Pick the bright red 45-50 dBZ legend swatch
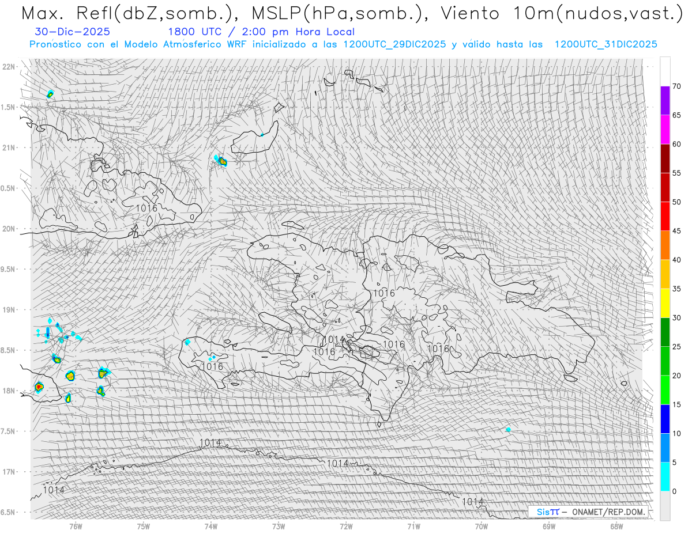692x534 pixels. pos(665,216)
